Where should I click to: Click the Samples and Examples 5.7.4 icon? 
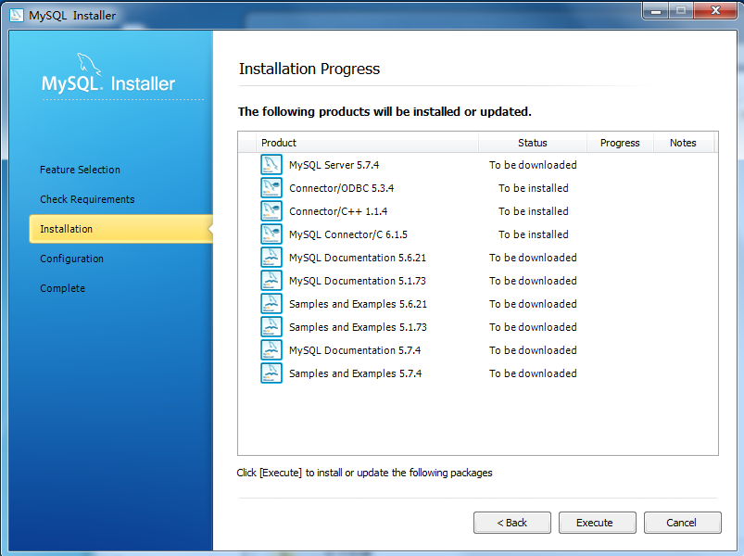tap(271, 373)
